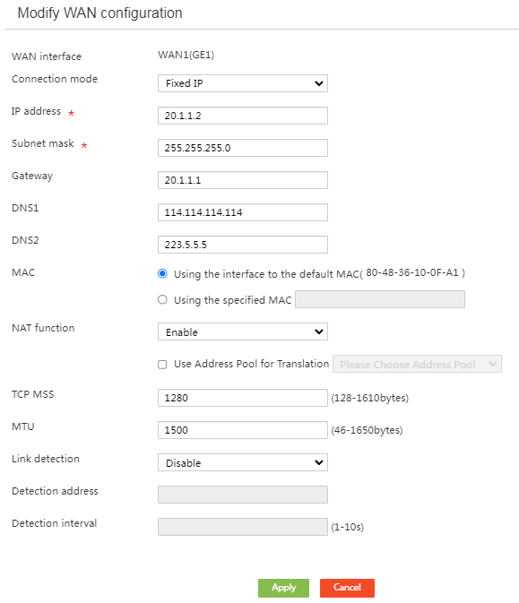The image size is (519, 603).
Task: Click the WAN1(GE1) interface text
Action: (x=186, y=55)
